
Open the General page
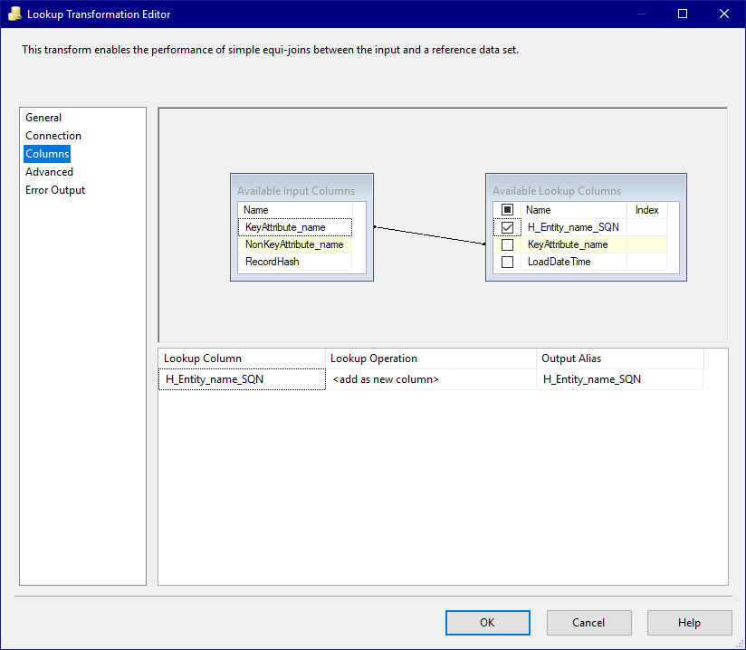point(43,118)
